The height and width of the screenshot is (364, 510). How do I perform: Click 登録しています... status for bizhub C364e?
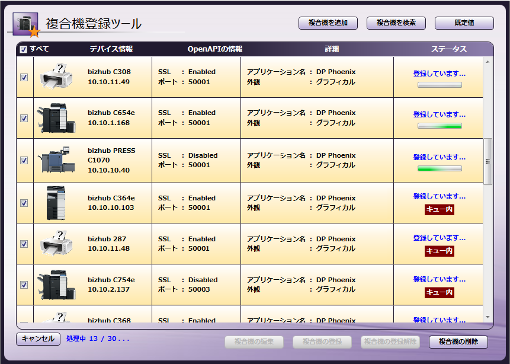pos(440,197)
